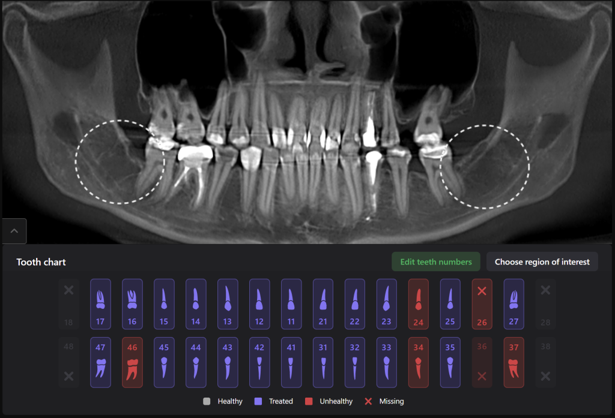615x418 pixels.
Task: Click the unhealthy tooth 37 icon
Action: 514,362
